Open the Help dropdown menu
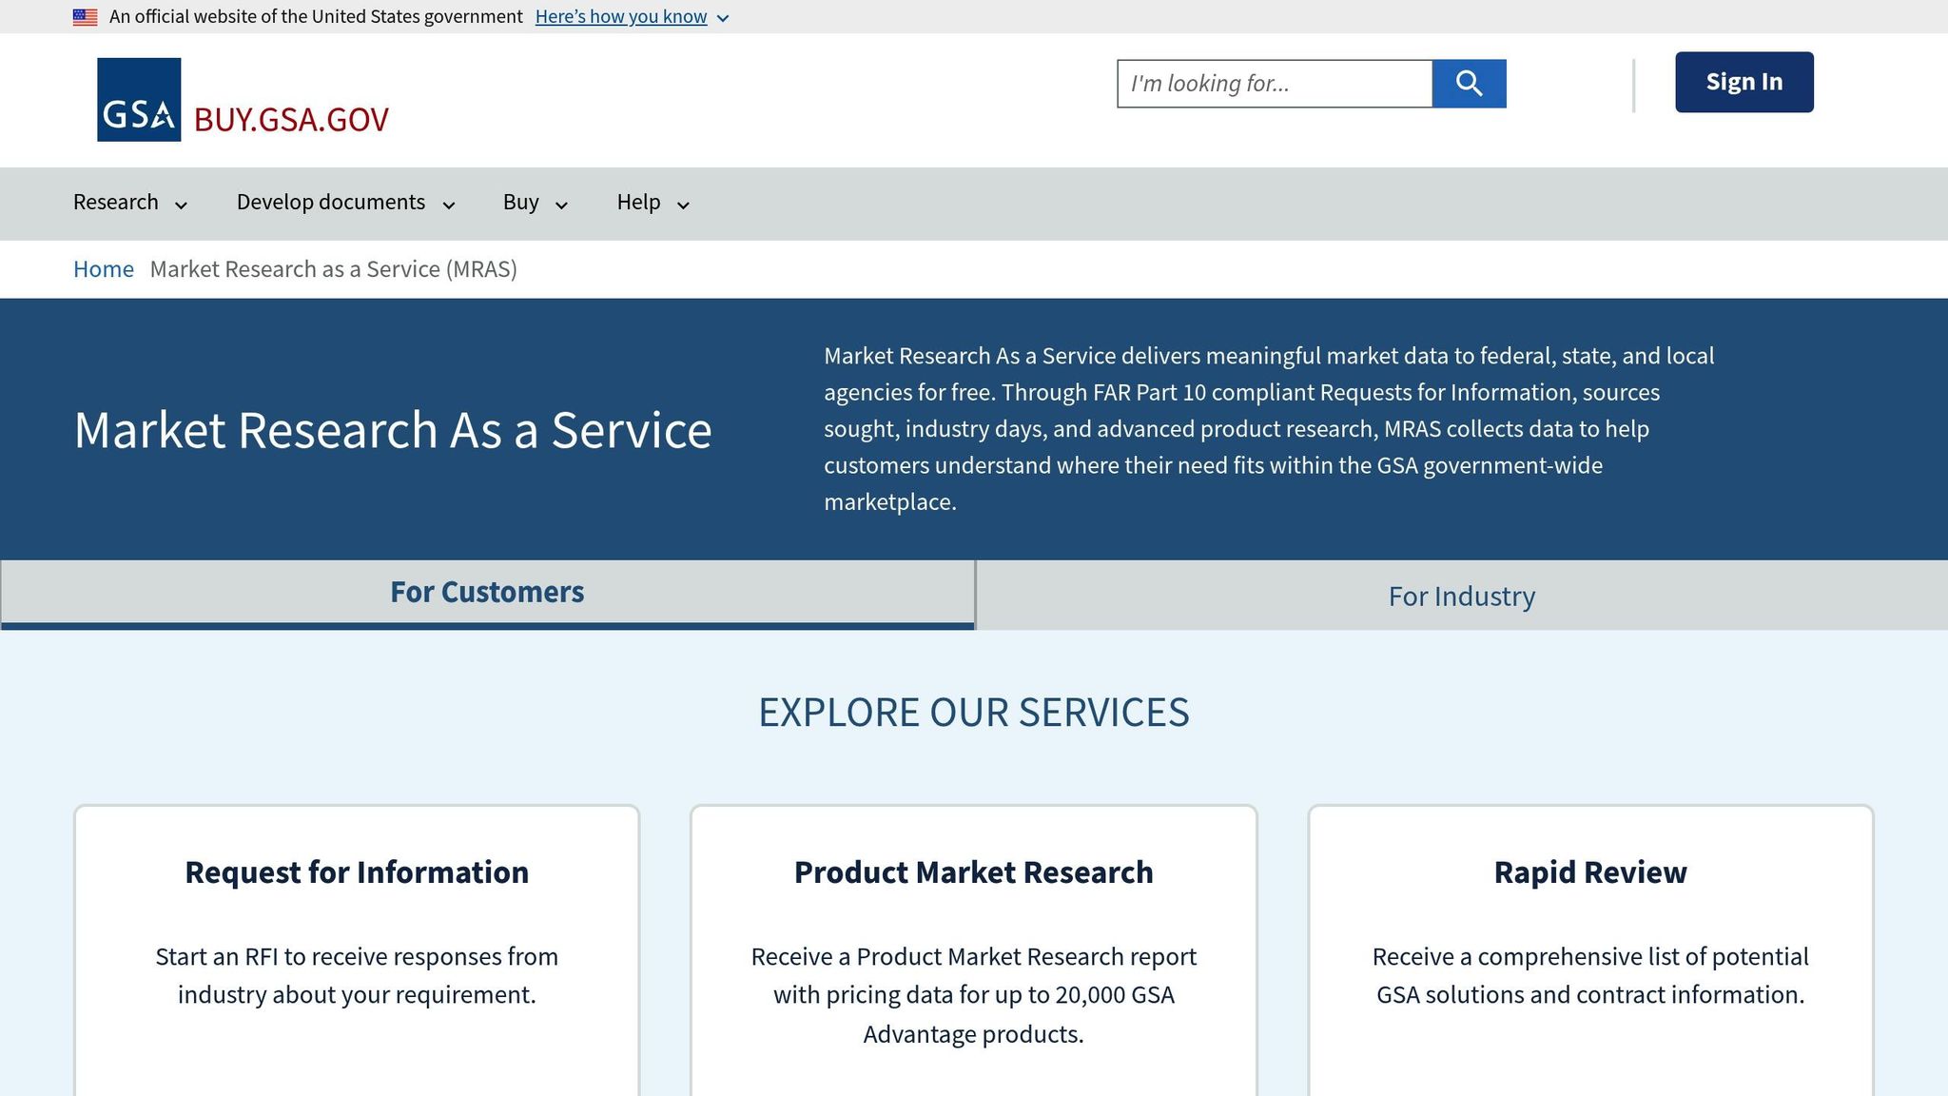Screen dimensions: 1948x1096 pyautogui.click(x=653, y=203)
